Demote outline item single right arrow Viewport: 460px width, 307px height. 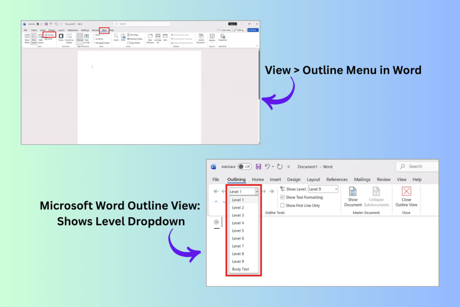click(x=263, y=191)
